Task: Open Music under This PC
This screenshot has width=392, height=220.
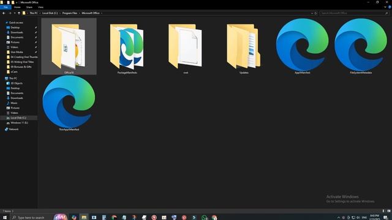Action: [x=14, y=103]
